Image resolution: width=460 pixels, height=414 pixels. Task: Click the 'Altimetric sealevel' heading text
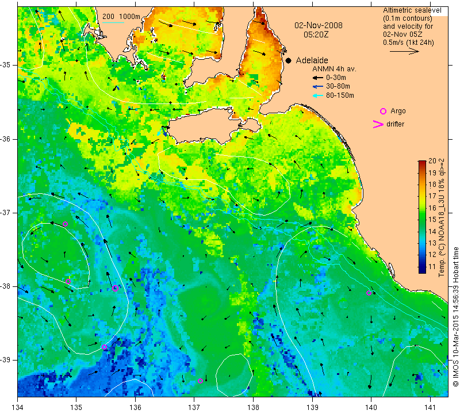412,10
